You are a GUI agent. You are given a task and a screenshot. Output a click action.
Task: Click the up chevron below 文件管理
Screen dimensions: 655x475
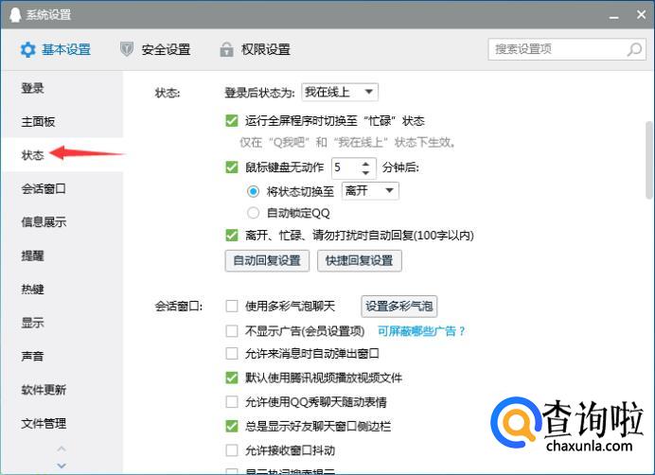coord(62,449)
